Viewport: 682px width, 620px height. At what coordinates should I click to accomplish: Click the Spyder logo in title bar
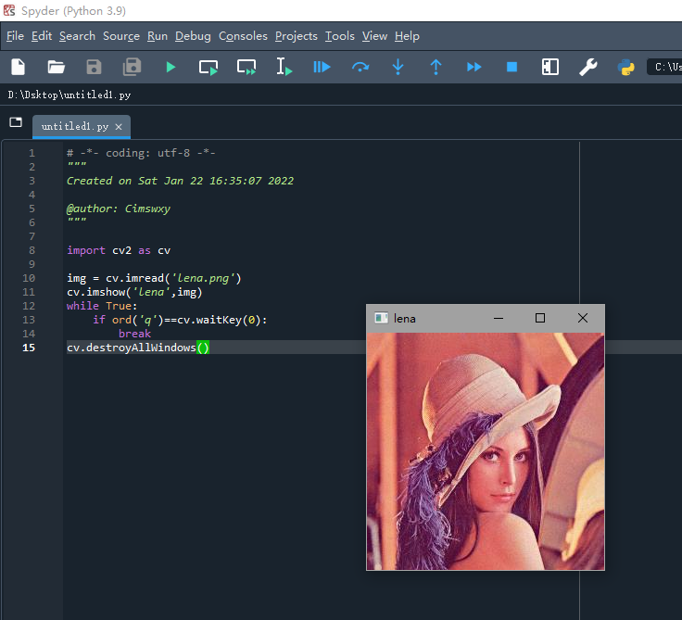point(9,10)
